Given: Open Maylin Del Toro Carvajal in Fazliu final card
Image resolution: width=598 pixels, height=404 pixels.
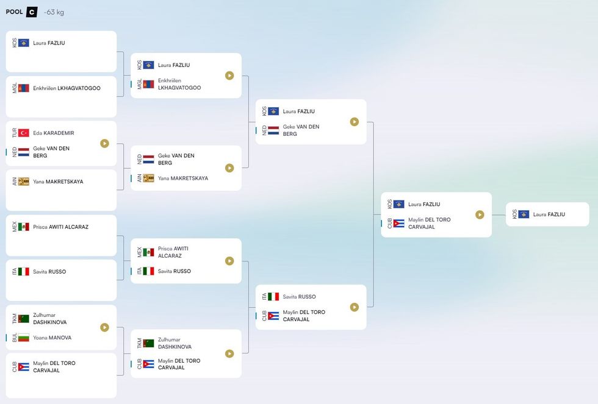Looking at the screenshot, I should tap(430, 223).
